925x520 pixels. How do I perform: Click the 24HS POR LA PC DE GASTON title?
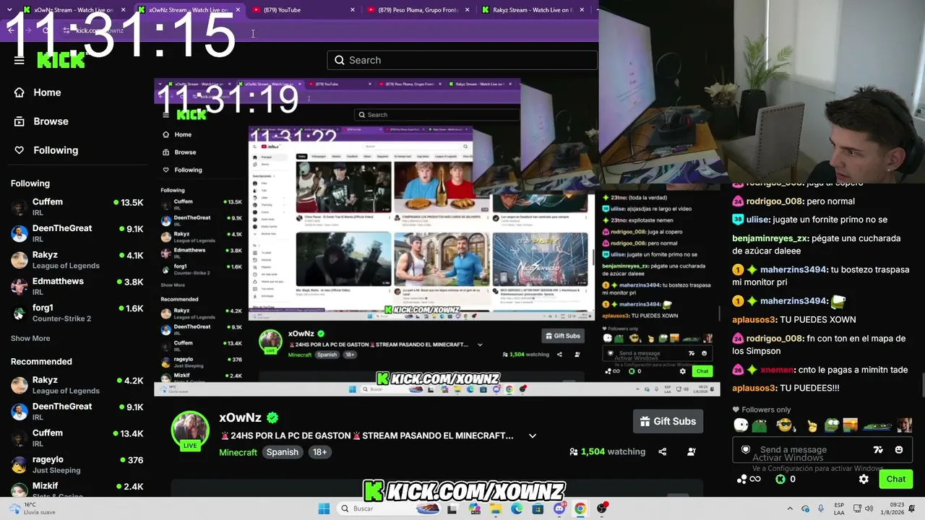click(x=367, y=435)
